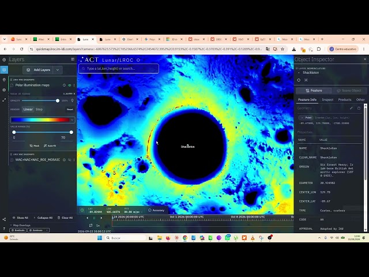Screen dimensions: 369x277
Task: Click the clock icon in coordinates bar
Action: point(82,210)
